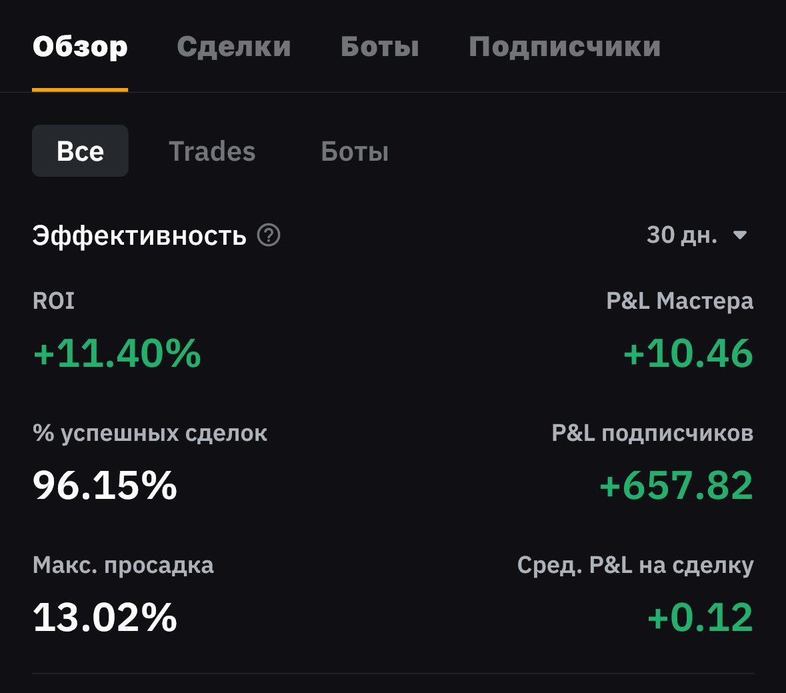Viewport: 786px width, 693px height.
Task: Click the ROI value +11.40%
Action: 117,353
